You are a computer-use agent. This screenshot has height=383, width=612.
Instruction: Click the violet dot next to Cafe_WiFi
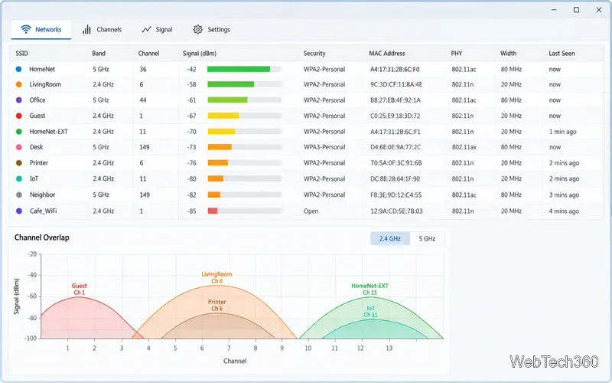coord(18,211)
